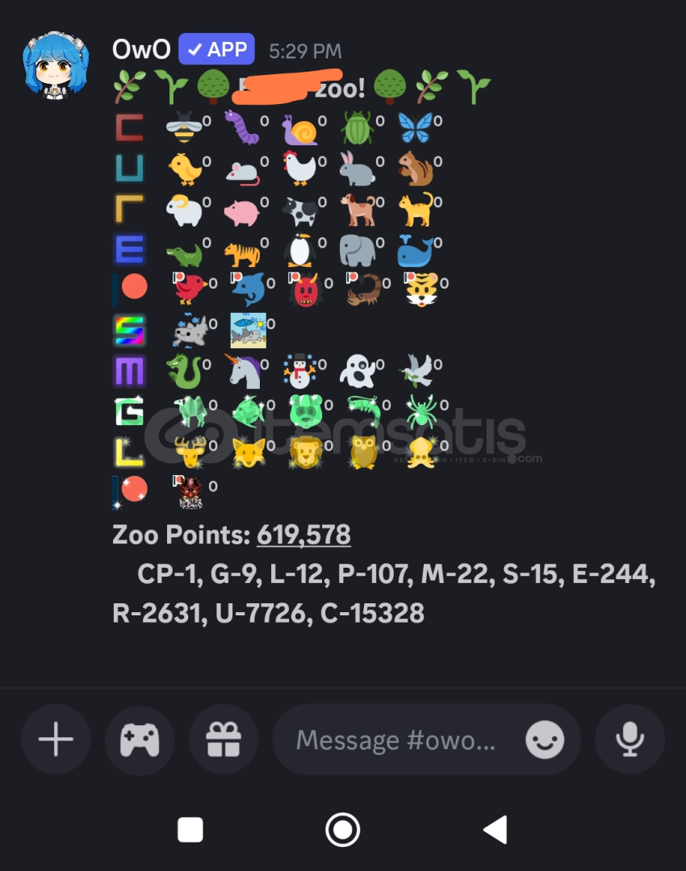Tap the plus attachment button
This screenshot has width=686, height=871.
(x=56, y=740)
